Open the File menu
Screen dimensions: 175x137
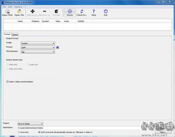click(4, 7)
